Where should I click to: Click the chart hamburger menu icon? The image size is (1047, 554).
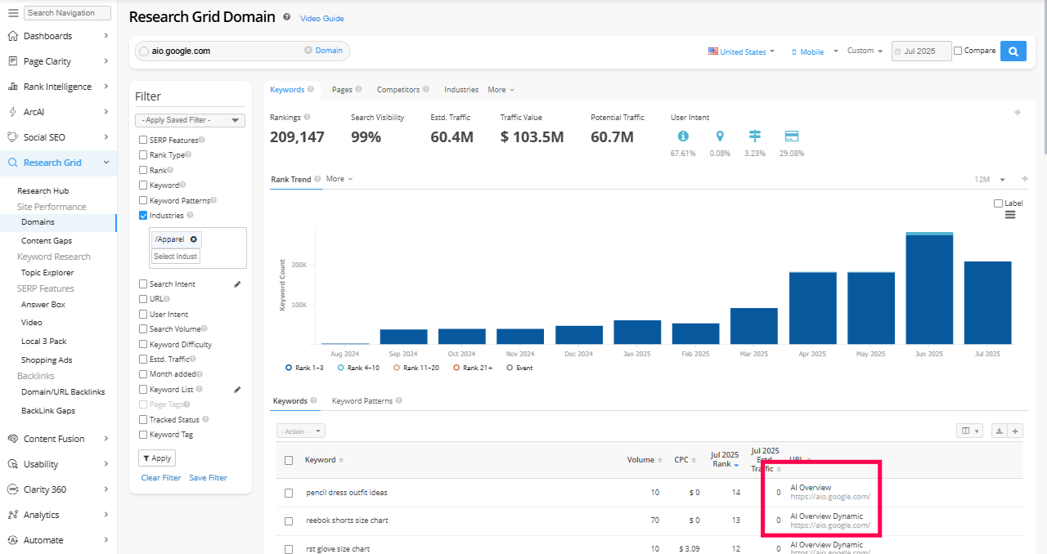(x=1010, y=215)
